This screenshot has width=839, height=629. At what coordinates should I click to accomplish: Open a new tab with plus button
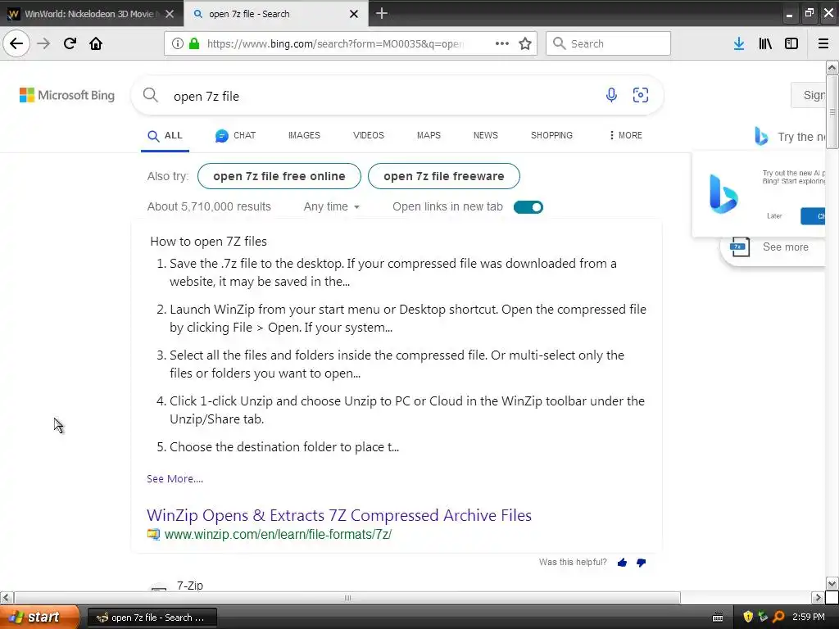pyautogui.click(x=382, y=13)
